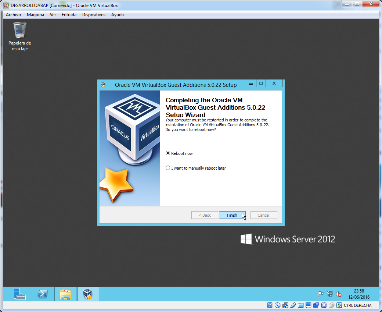The height and width of the screenshot is (312, 382).
Task: Click the keyboard capture green arrow icon
Action: (x=339, y=305)
